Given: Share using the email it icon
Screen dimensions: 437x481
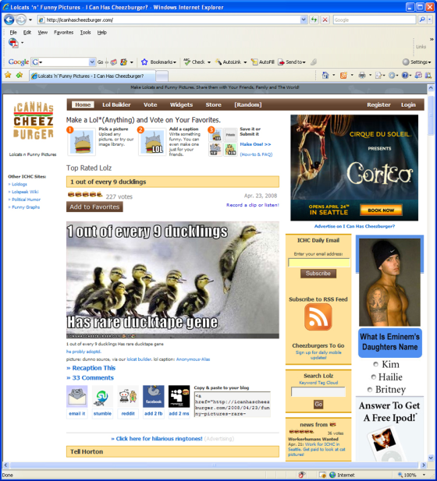Looking at the screenshot, I should 76,397.
